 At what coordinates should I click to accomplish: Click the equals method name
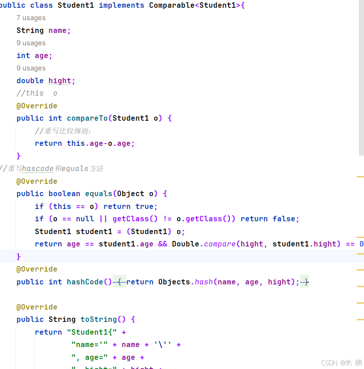point(99,194)
